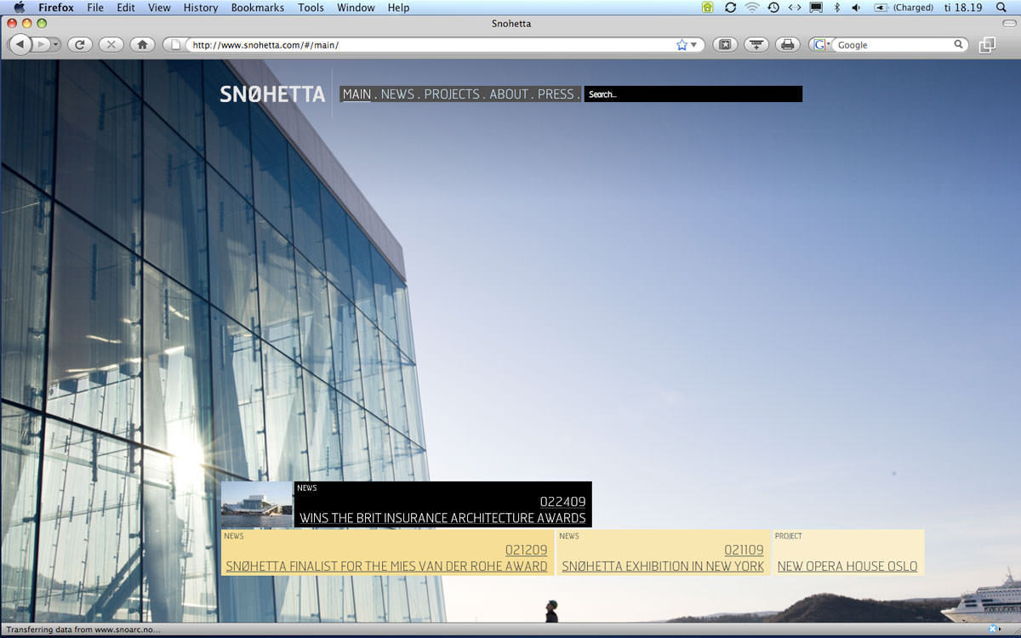
Task: Click the 022409 news date link
Action: tap(562, 502)
